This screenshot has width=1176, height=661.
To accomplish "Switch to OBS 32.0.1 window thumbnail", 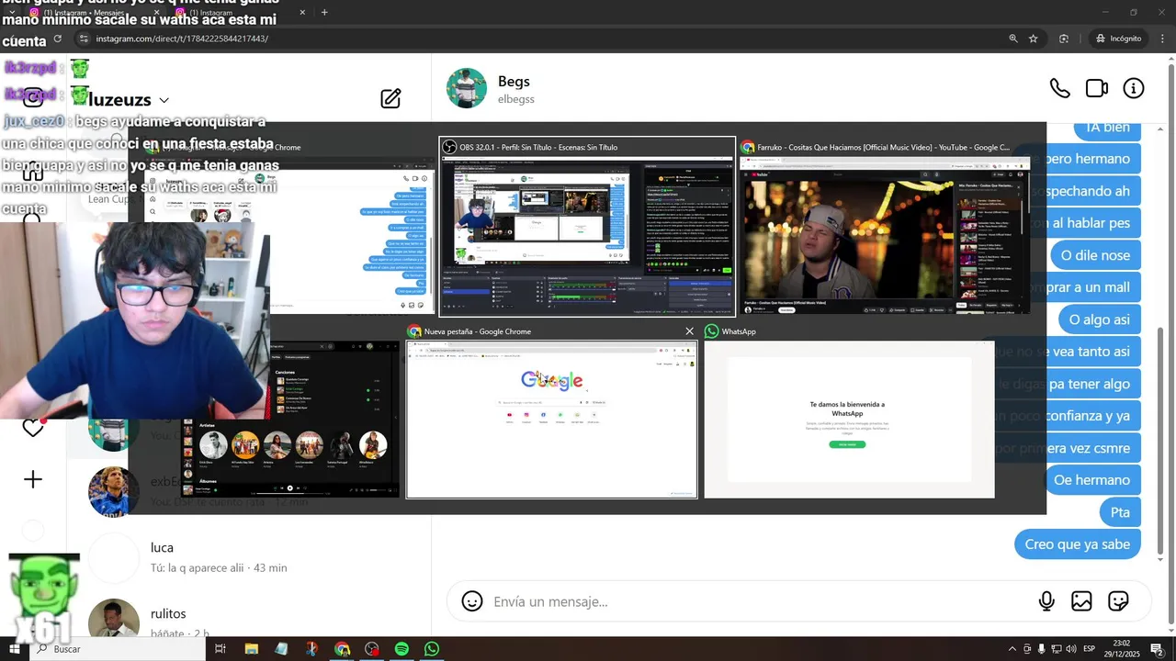I will point(587,226).
